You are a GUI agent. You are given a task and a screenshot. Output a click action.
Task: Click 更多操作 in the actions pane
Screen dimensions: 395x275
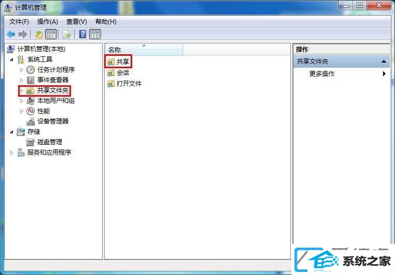tap(322, 73)
